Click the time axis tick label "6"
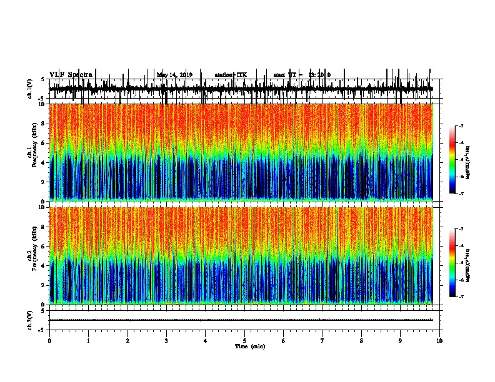The width and height of the screenshot is (495, 382). coord(283,341)
